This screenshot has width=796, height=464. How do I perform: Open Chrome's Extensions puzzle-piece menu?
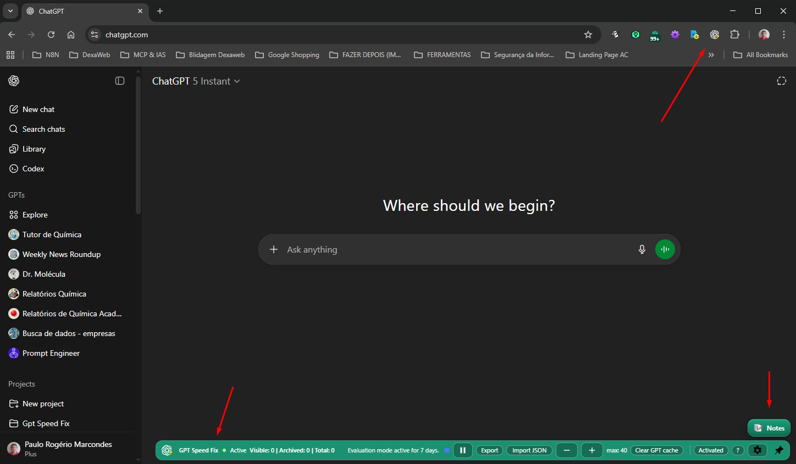tap(734, 35)
